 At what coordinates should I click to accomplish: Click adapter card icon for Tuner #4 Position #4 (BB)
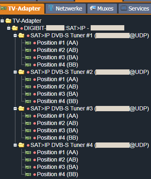click(28, 175)
